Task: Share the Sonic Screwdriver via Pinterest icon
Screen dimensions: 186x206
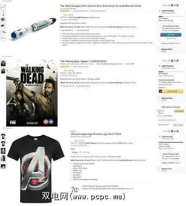Action: tap(177, 5)
